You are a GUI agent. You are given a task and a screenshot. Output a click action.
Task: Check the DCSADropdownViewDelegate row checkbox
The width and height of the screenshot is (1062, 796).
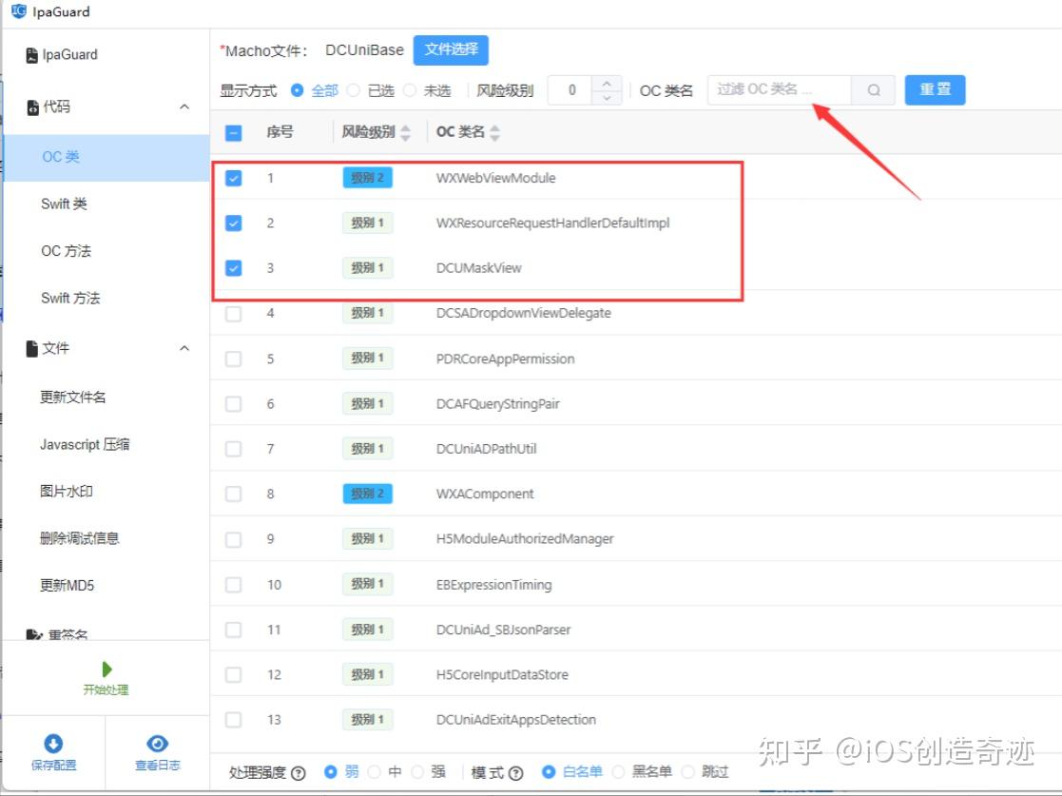233,313
